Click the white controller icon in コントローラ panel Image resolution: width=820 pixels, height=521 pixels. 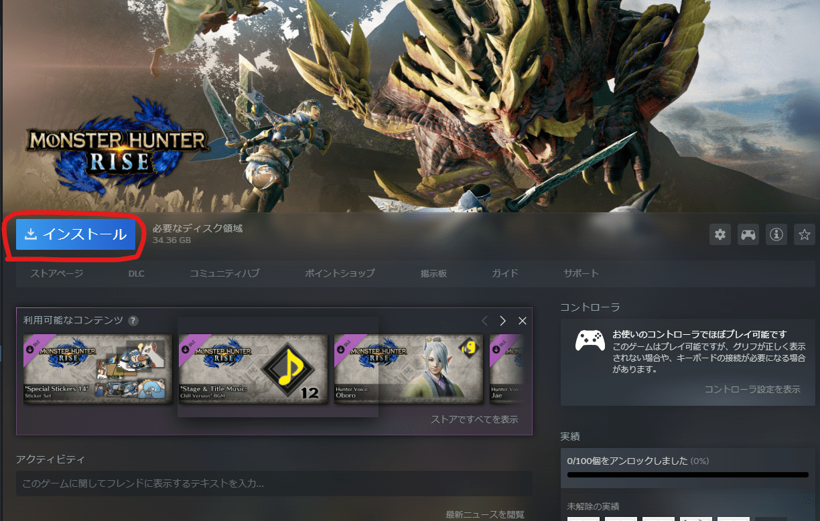[590, 340]
